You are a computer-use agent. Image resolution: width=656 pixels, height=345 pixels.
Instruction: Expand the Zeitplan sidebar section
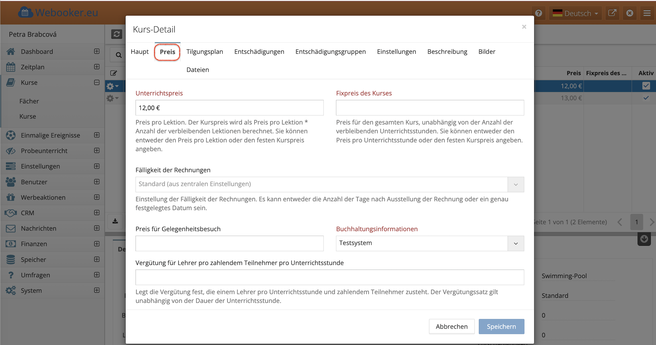(97, 67)
